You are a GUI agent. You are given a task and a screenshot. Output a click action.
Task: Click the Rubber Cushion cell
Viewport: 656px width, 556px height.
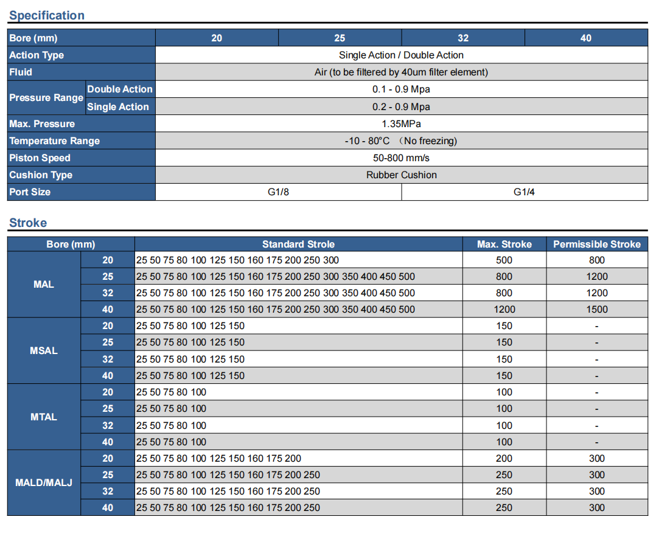(x=401, y=175)
